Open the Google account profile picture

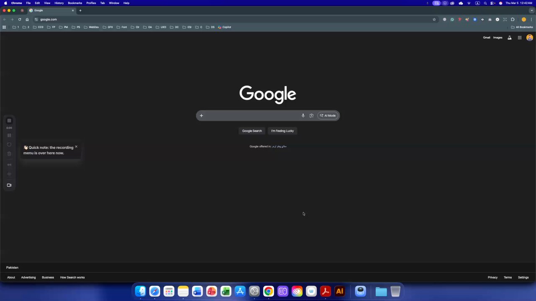tap(530, 38)
